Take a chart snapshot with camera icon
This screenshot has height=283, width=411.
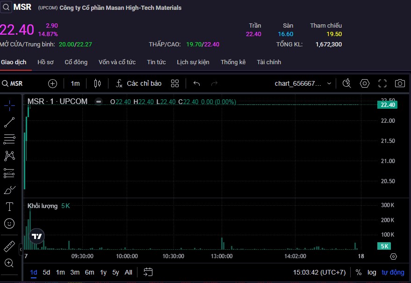click(x=400, y=83)
